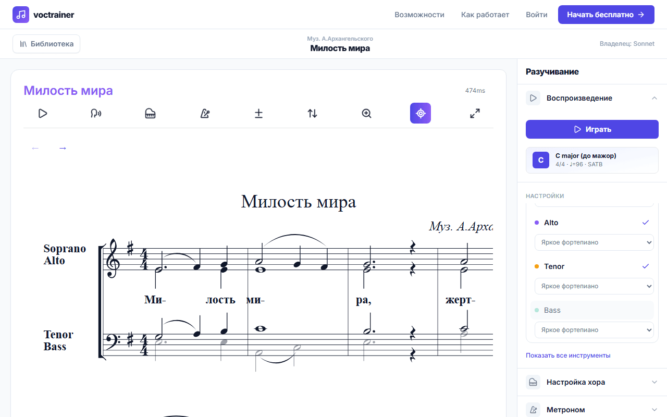The height and width of the screenshot is (417, 667).
Task: Click the НАСТРОЙКИ section label
Action: (x=545, y=196)
